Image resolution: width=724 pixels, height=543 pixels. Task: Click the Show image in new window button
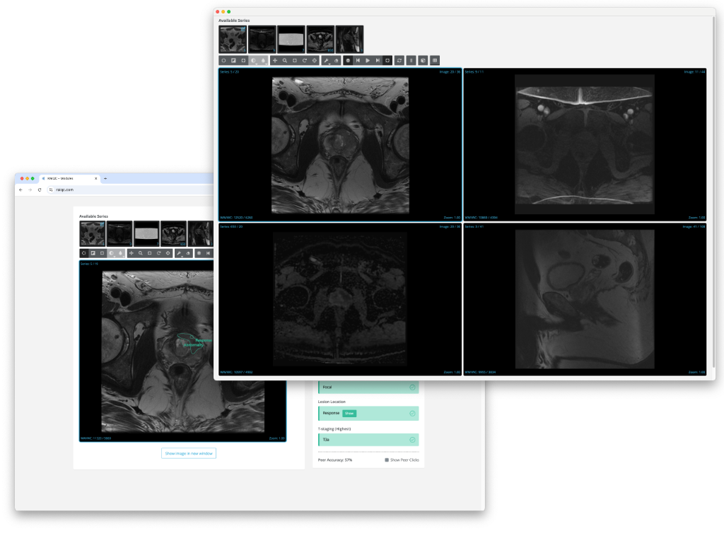(188, 453)
